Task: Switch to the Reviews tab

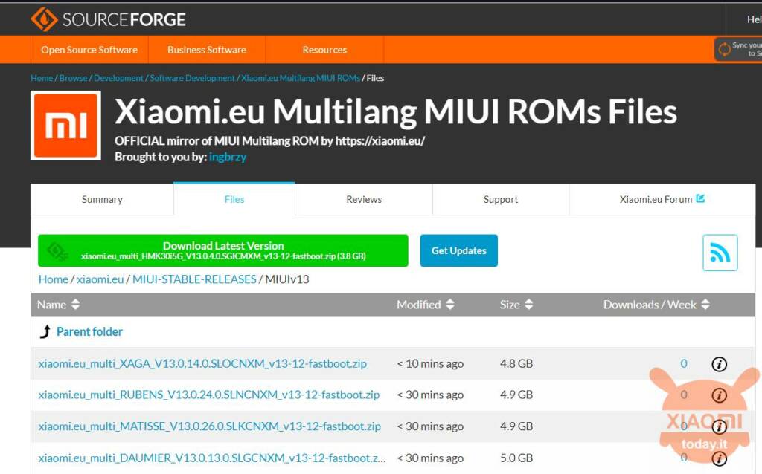Action: click(364, 199)
